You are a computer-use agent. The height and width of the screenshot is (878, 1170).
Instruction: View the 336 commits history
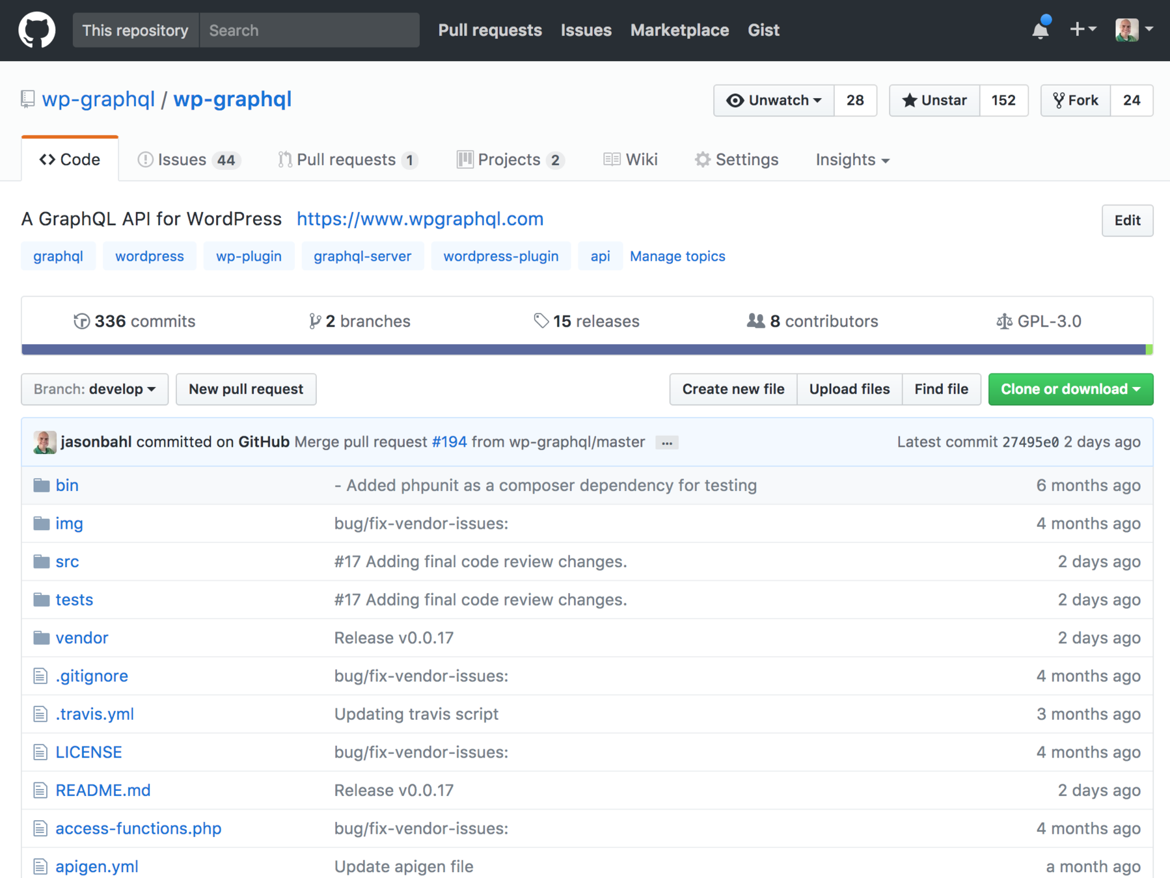[134, 321]
